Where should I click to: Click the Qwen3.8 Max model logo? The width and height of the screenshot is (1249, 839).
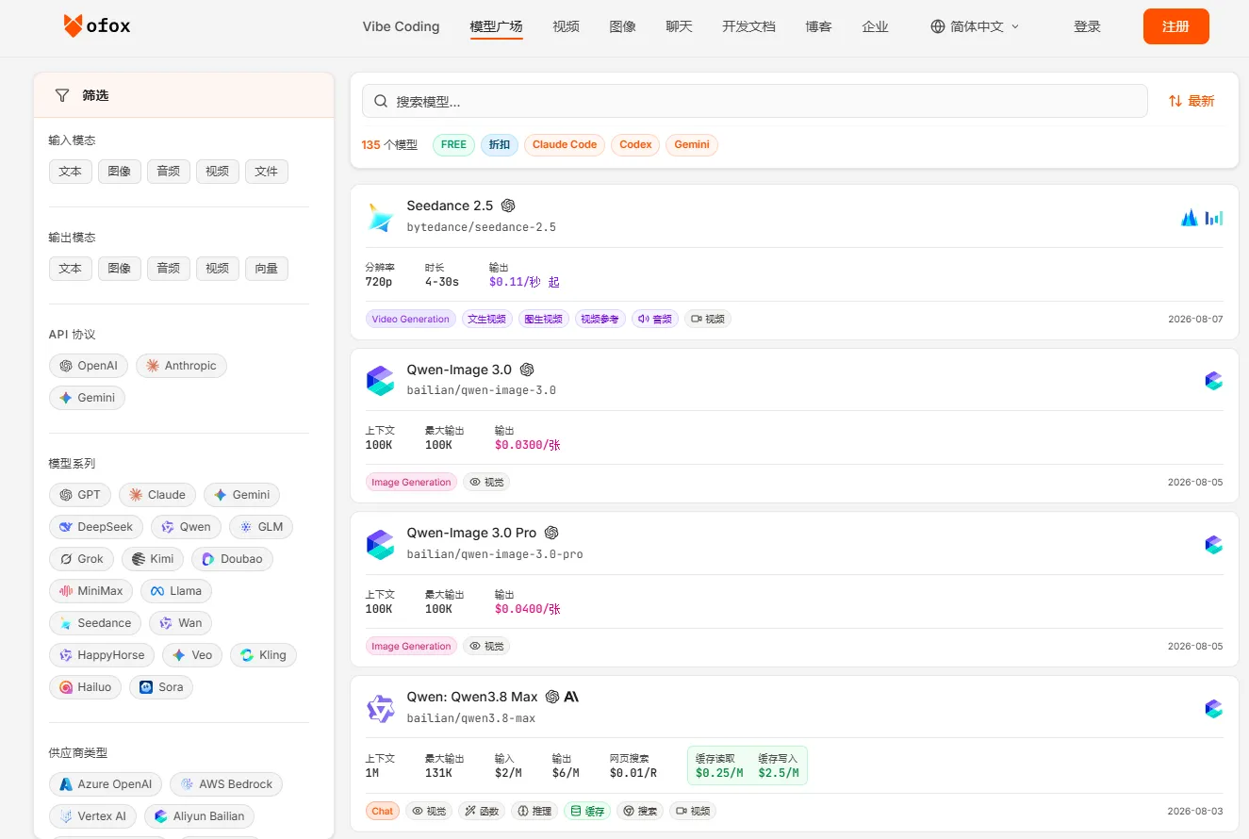(x=381, y=708)
